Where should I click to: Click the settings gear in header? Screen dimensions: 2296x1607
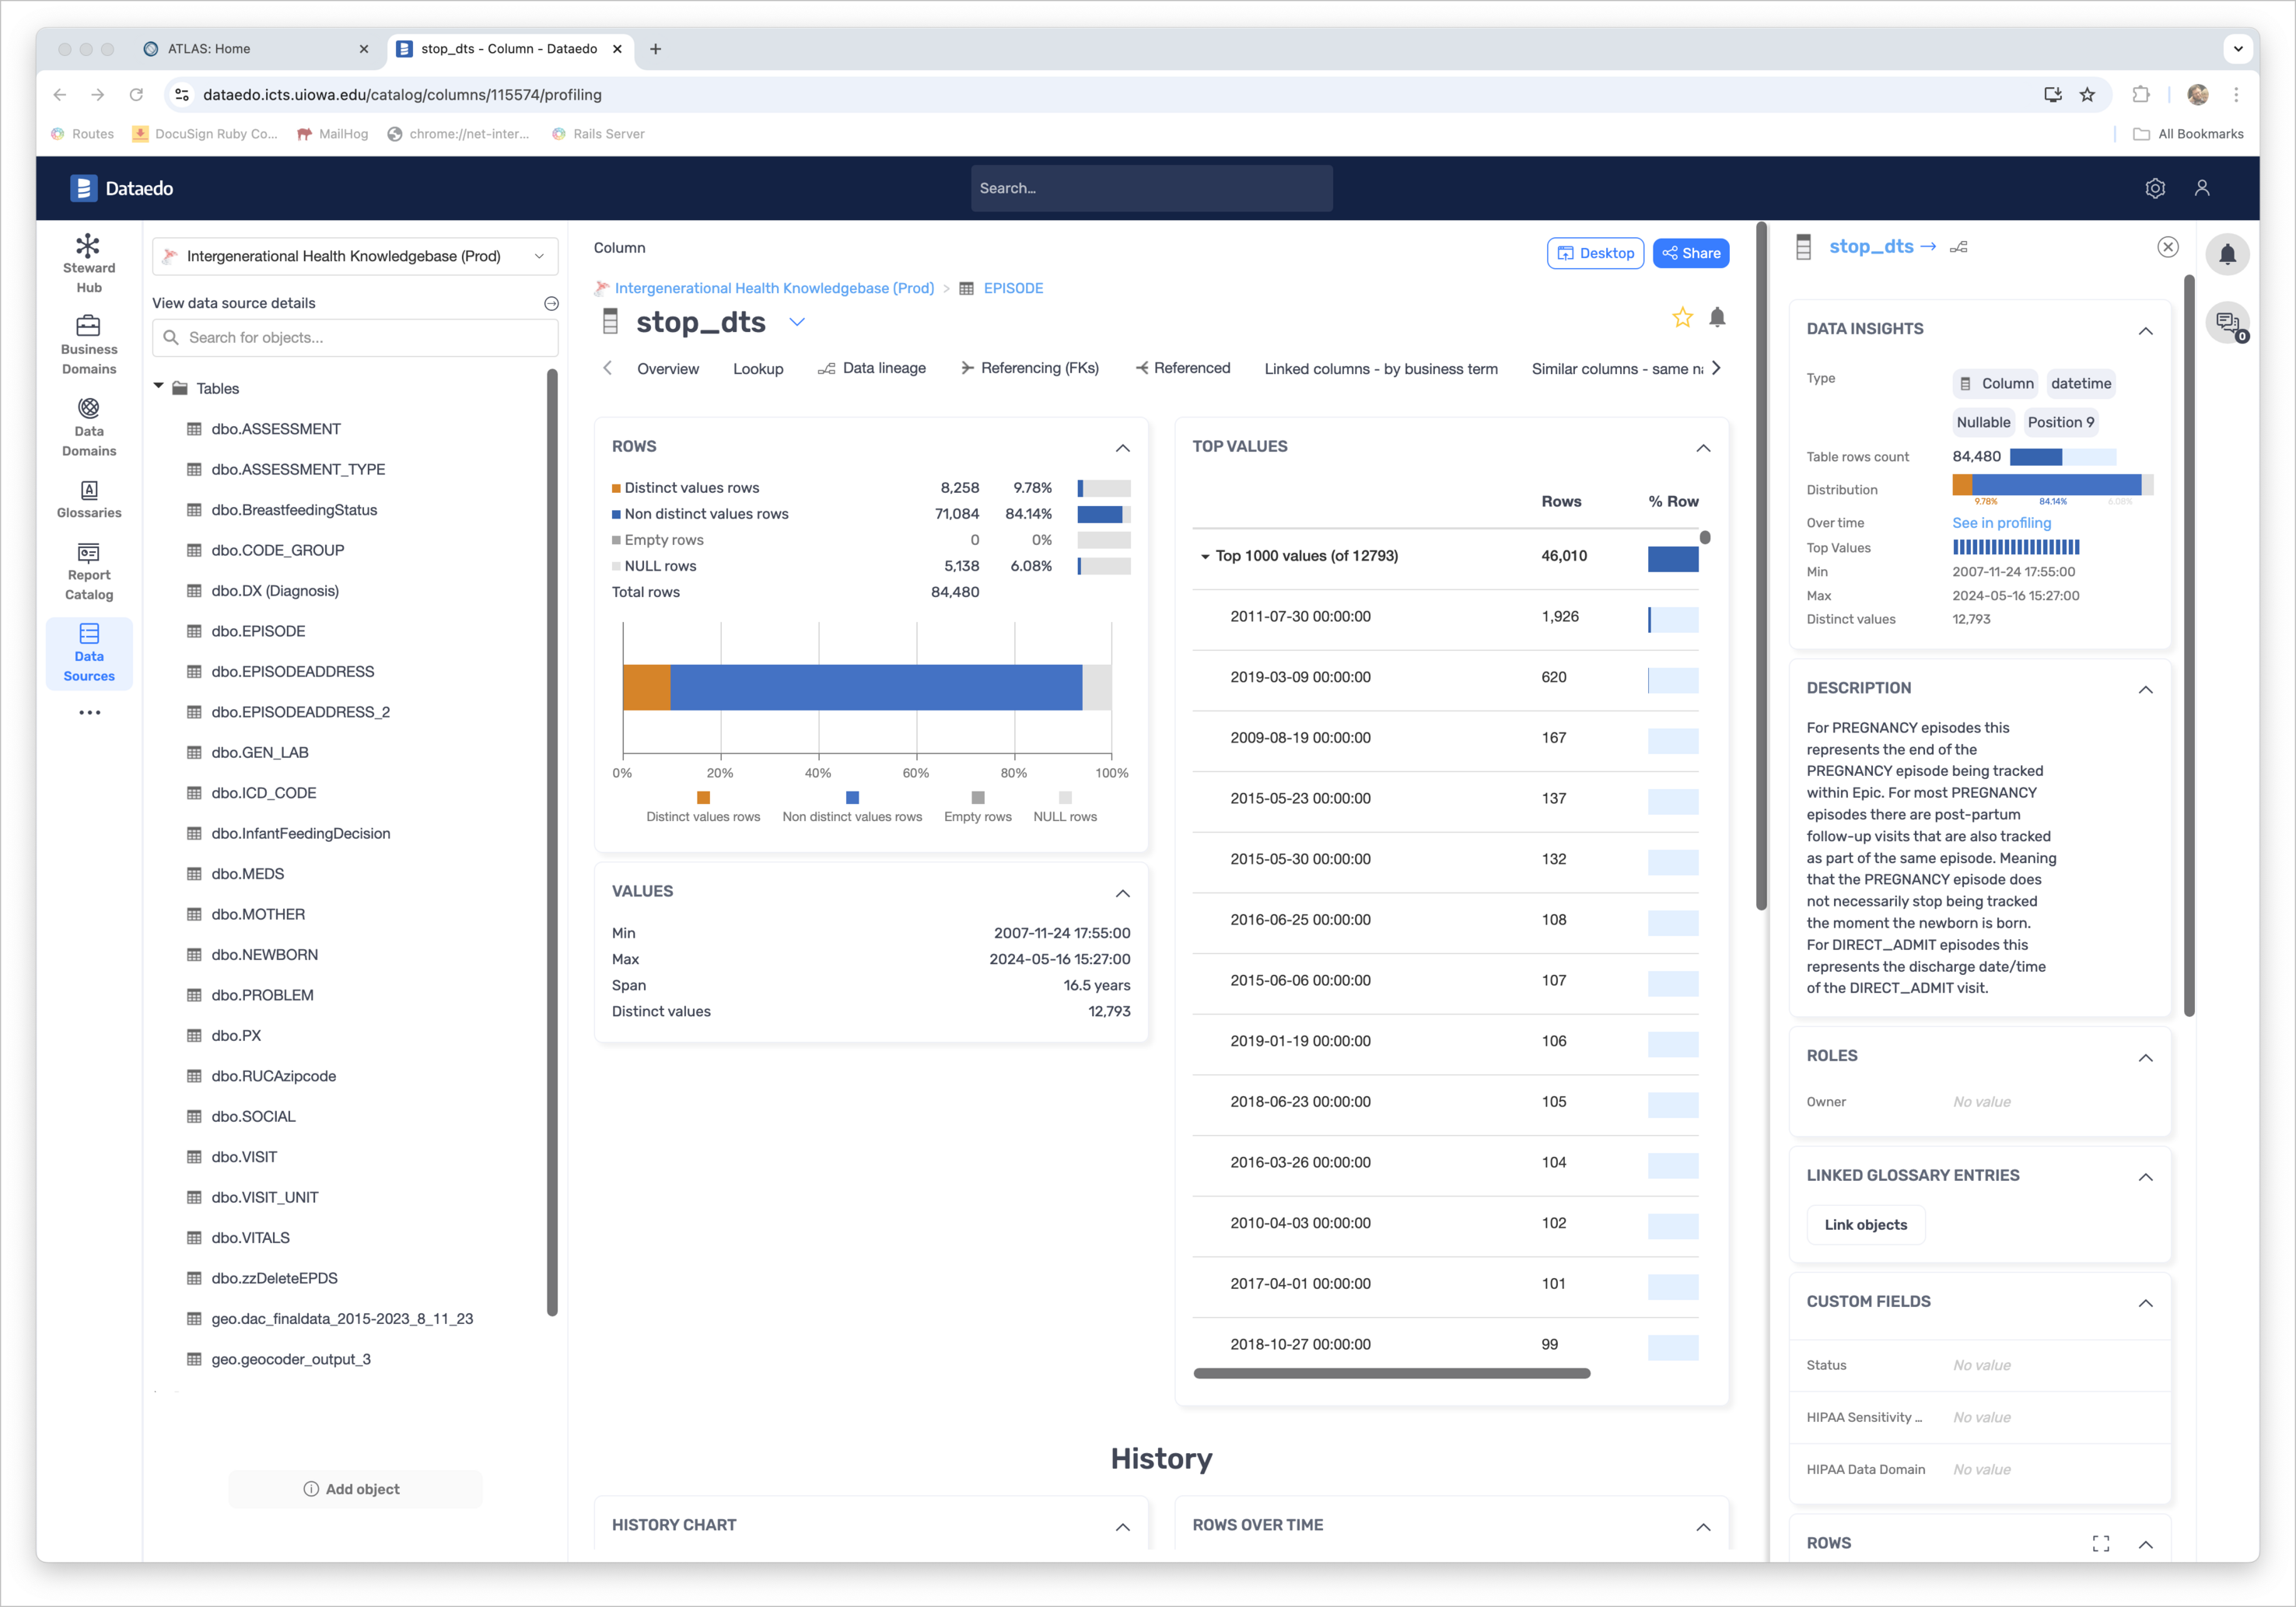[x=2155, y=188]
